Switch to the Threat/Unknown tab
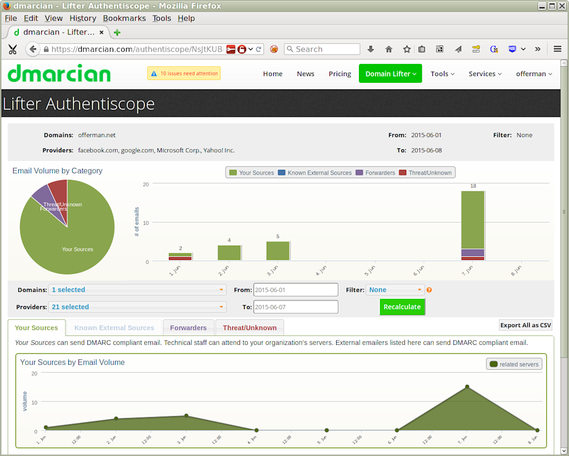Screen dimensions: 569x456 pos(249,328)
